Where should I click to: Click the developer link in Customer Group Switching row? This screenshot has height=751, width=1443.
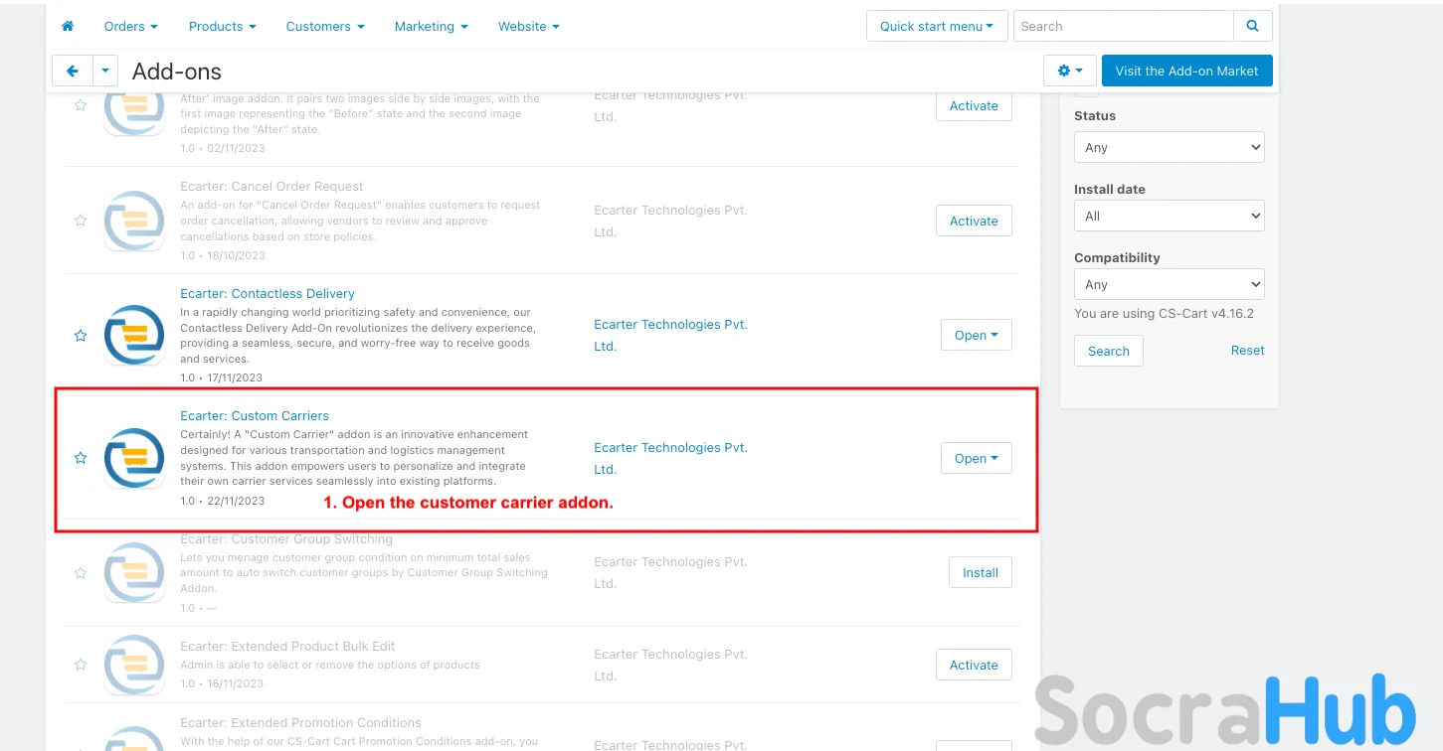(x=670, y=572)
